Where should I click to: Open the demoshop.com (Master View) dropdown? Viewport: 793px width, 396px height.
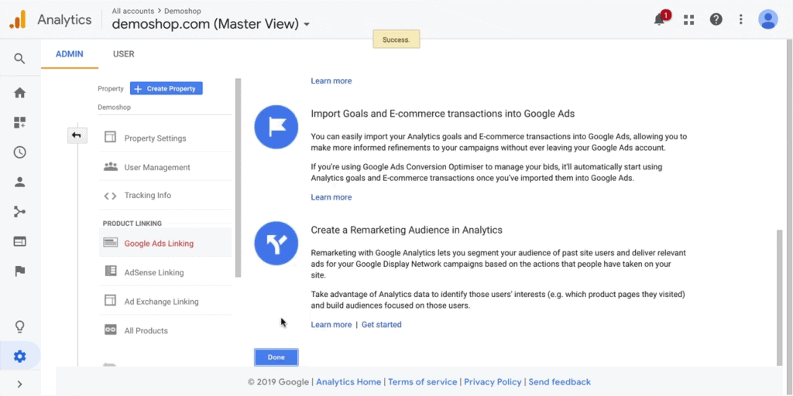(x=211, y=24)
